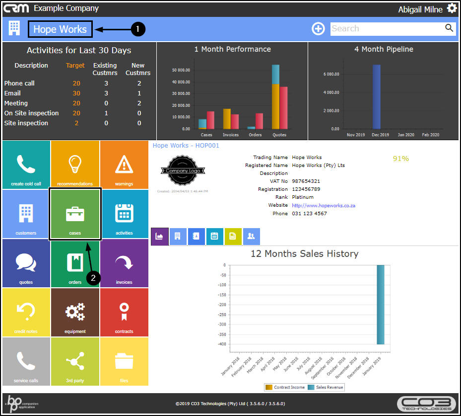Open the credit notes tile
This screenshot has width=461, height=416.
pos(26,312)
